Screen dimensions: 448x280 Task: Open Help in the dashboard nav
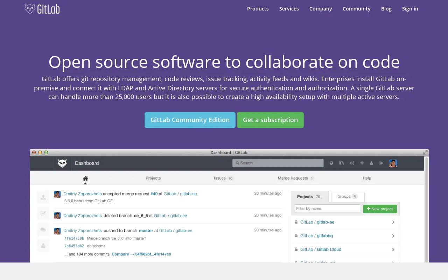(367, 178)
